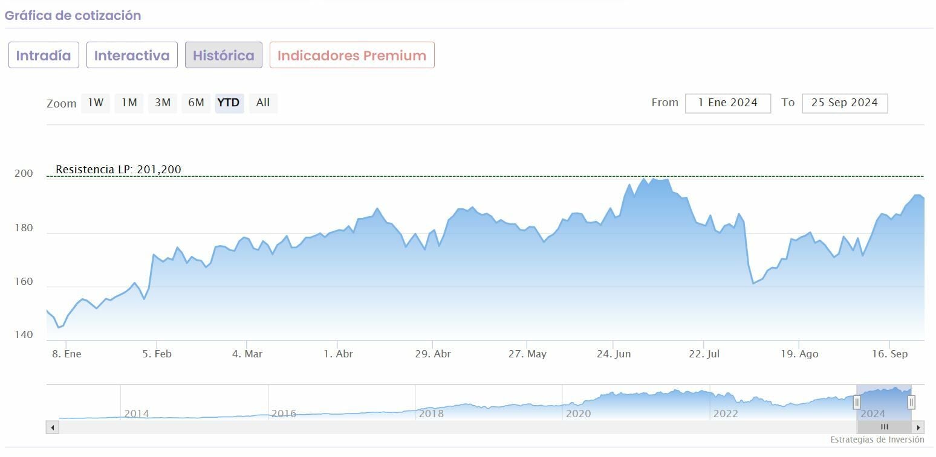Switch to the Intradía chart tab

pyautogui.click(x=44, y=56)
